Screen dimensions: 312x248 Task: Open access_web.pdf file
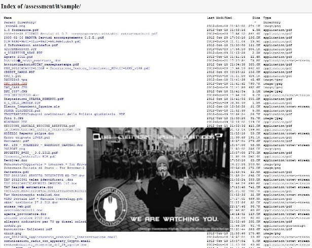pyautogui.click(x=17, y=206)
